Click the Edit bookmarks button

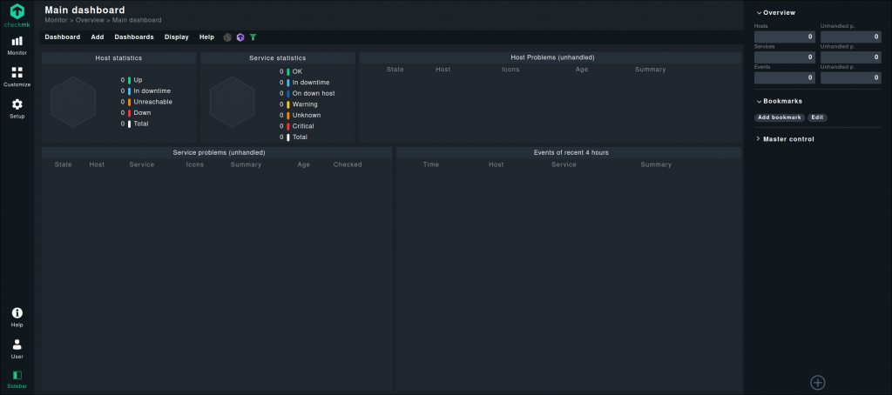pyautogui.click(x=817, y=117)
